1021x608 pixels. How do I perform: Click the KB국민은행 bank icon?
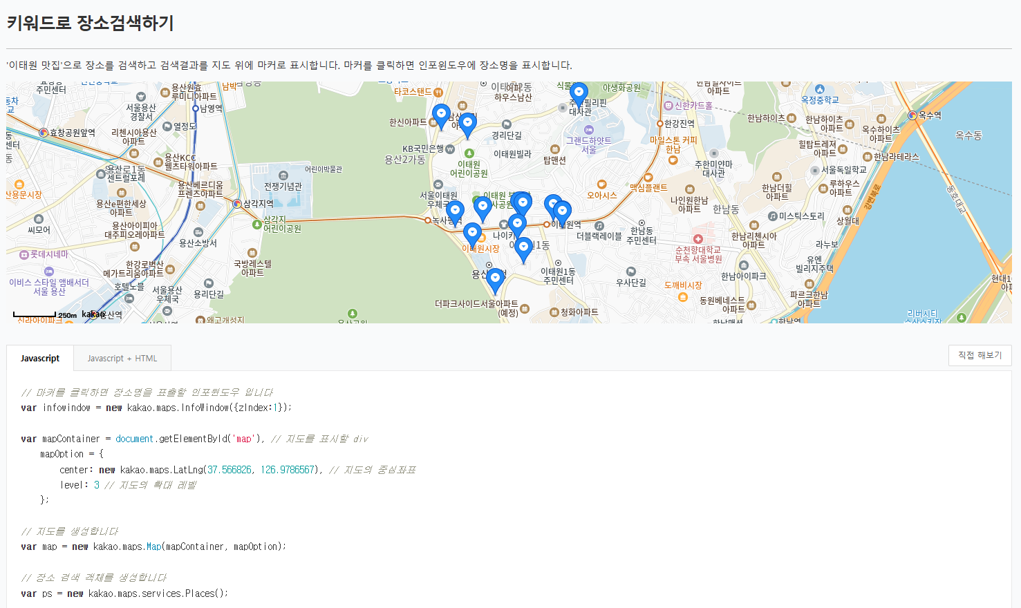(450, 149)
